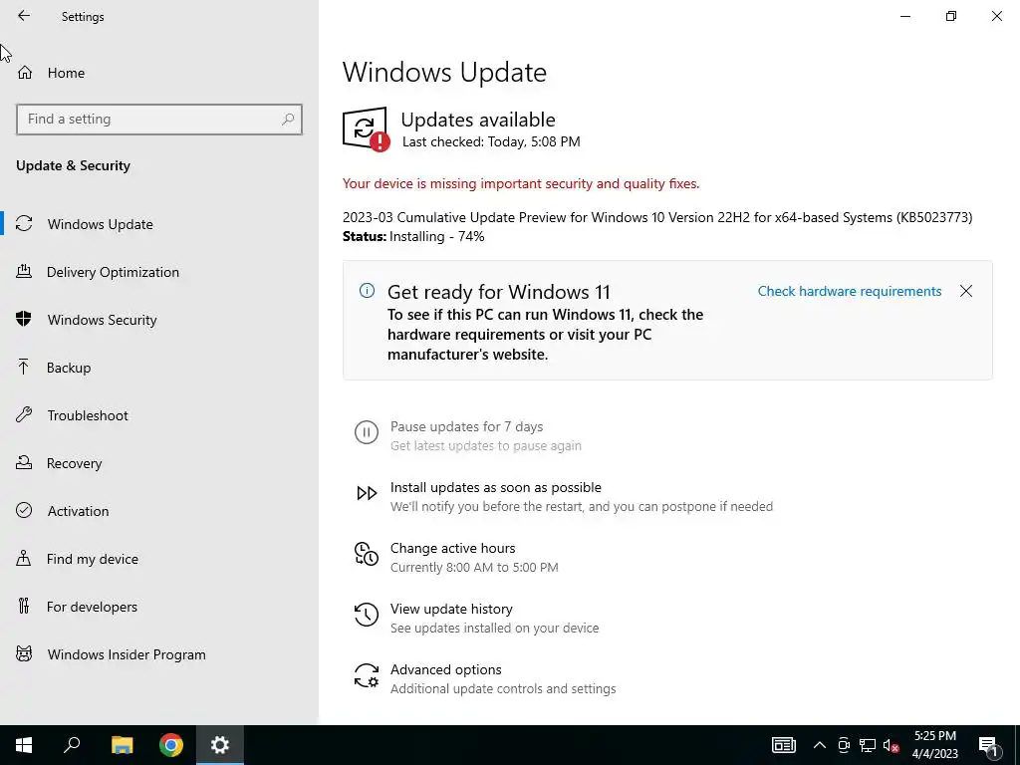This screenshot has width=1020, height=765.
Task: Click the Find my device icon
Action: coord(24,558)
